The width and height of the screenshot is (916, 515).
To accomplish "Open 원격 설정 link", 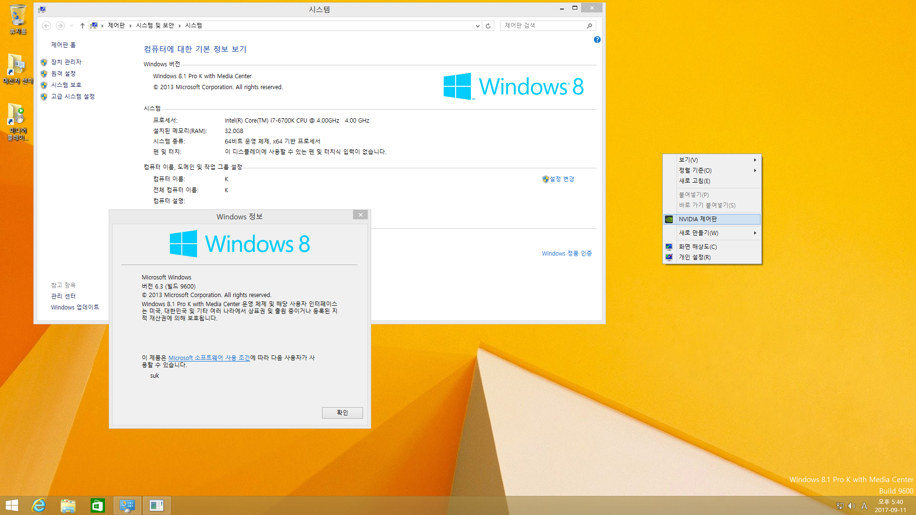I will (x=63, y=74).
